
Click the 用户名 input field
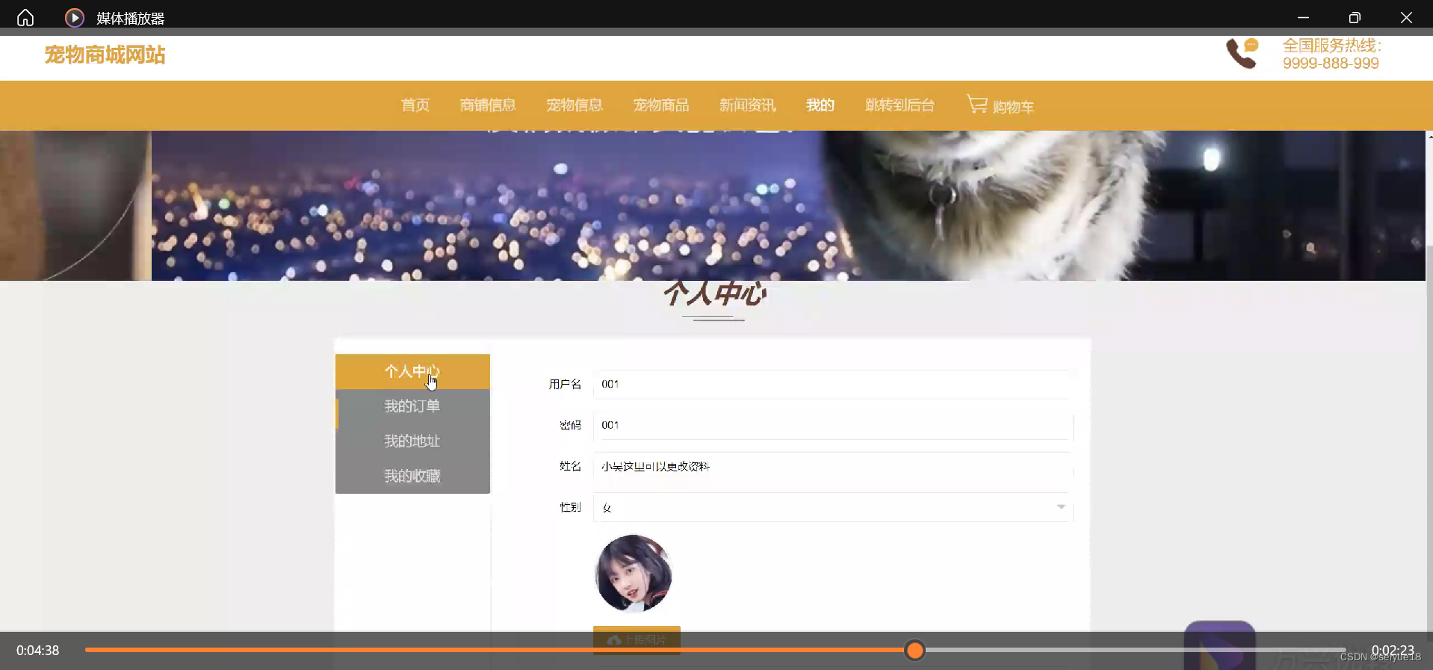coord(833,384)
